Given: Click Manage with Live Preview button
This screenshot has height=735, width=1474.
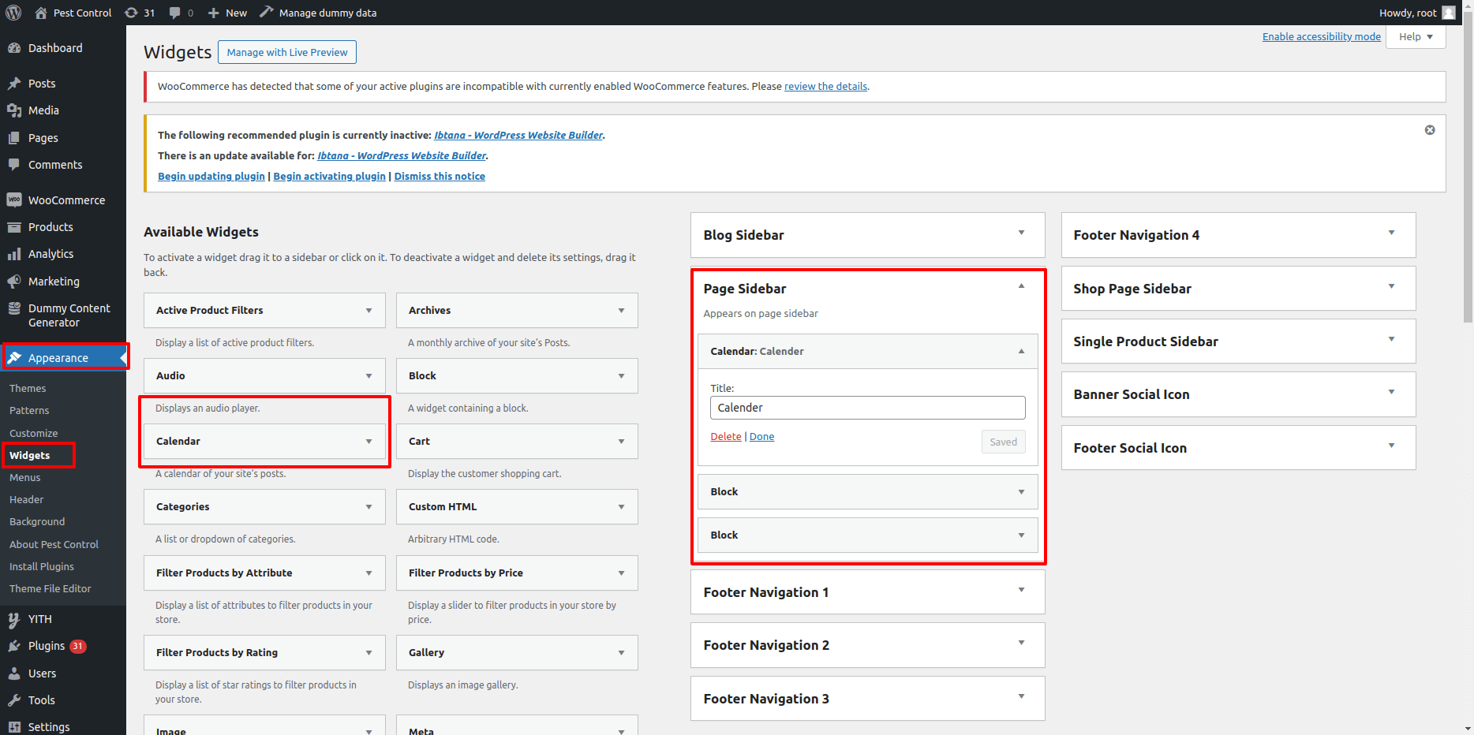Looking at the screenshot, I should click(x=287, y=53).
